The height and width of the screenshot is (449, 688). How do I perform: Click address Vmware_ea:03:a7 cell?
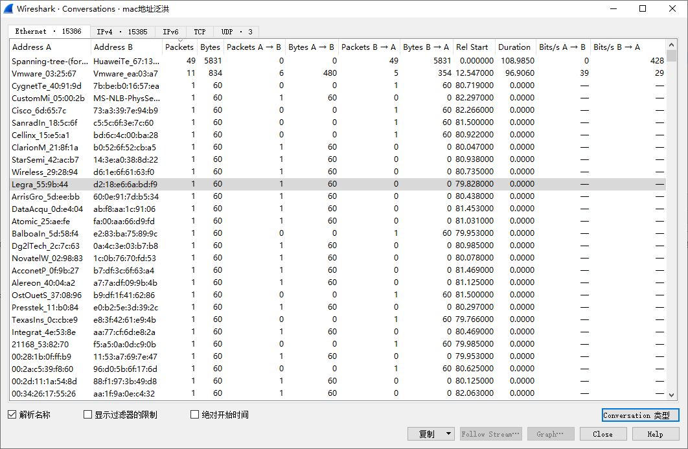click(126, 73)
